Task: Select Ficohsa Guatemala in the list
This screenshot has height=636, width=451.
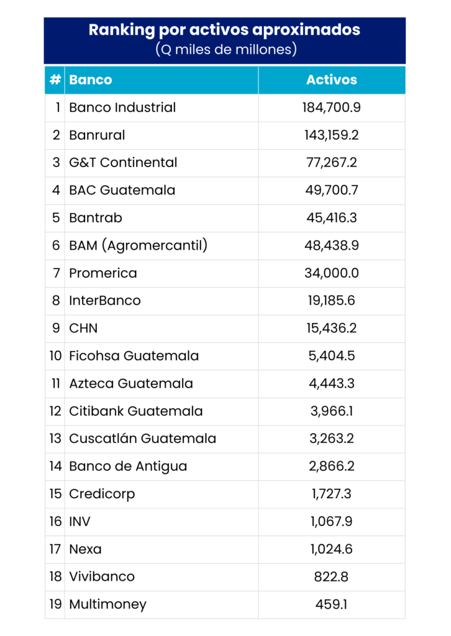Action: coord(134,356)
